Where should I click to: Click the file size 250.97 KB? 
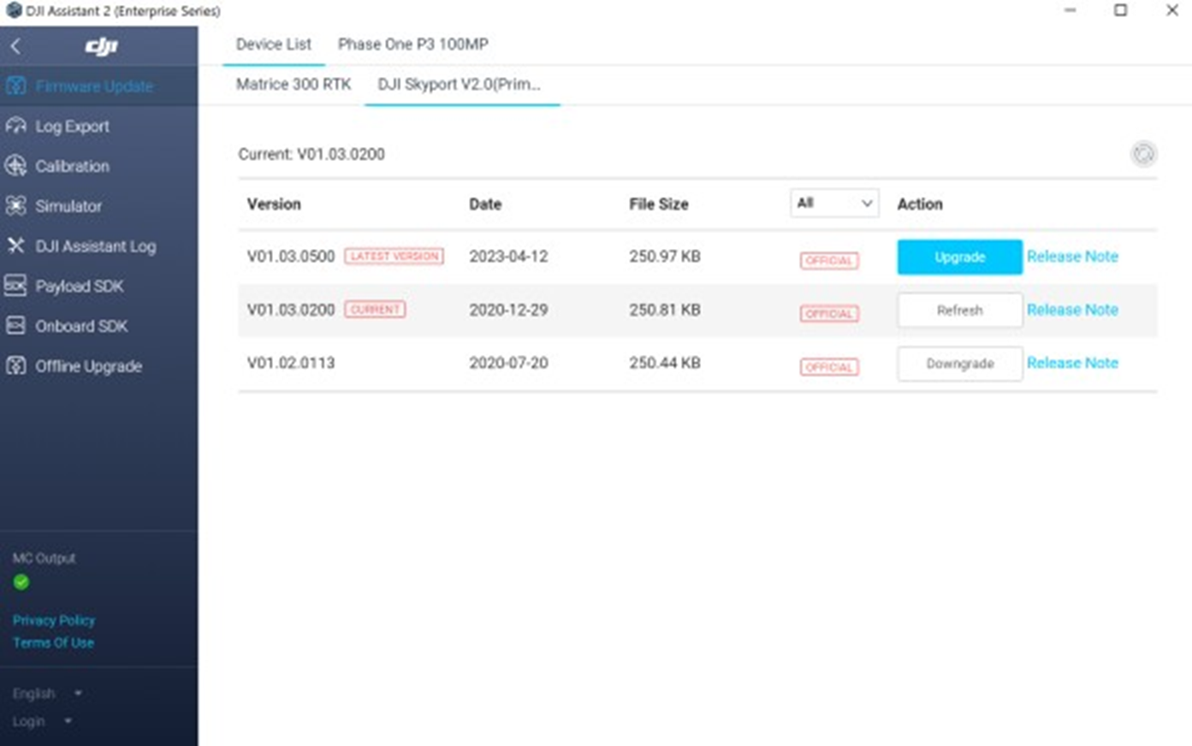tap(665, 257)
